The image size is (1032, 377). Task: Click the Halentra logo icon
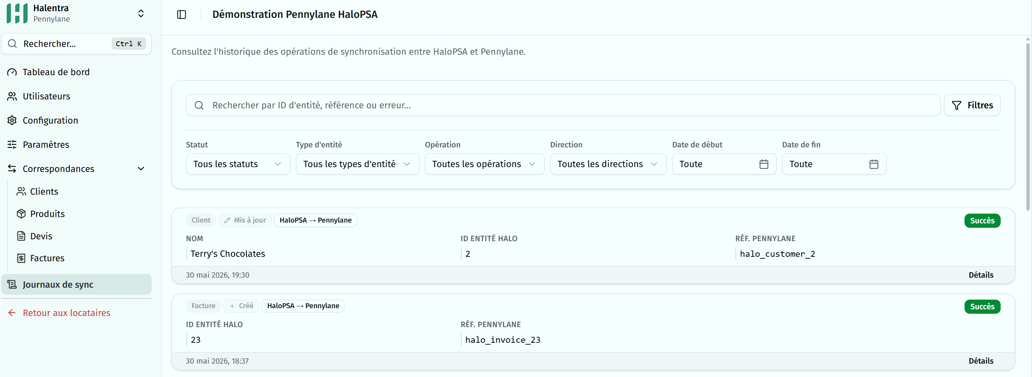pyautogui.click(x=17, y=13)
